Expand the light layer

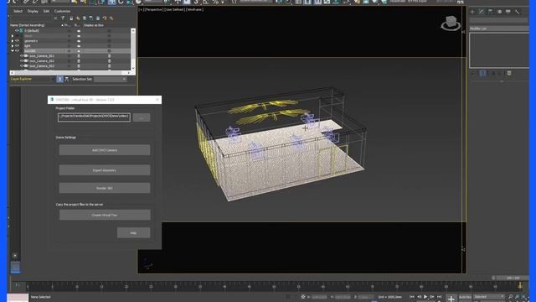13,46
